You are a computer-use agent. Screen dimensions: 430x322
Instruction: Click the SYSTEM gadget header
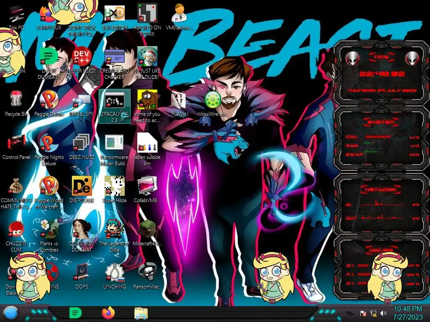(x=381, y=122)
